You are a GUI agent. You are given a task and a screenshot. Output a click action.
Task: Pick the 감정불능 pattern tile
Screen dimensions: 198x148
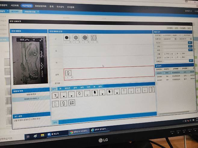pyautogui.click(x=72, y=103)
